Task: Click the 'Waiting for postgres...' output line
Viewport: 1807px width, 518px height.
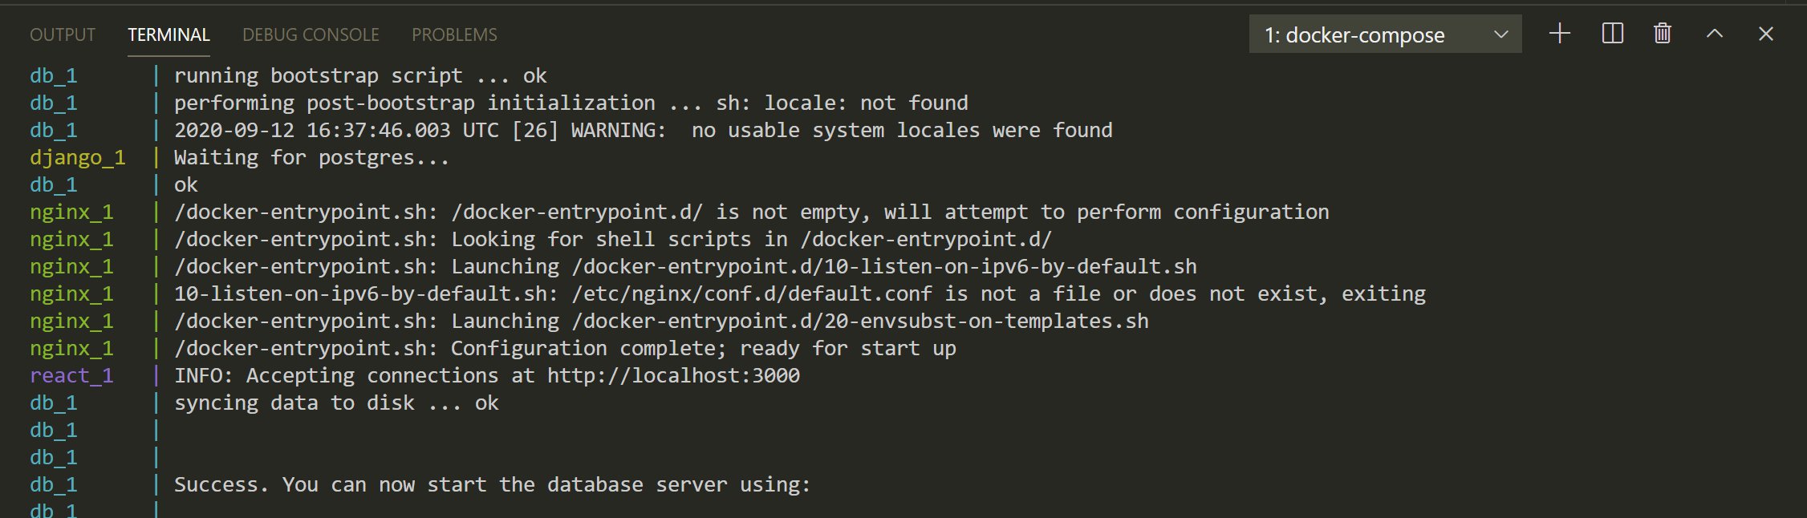Action: tap(311, 158)
